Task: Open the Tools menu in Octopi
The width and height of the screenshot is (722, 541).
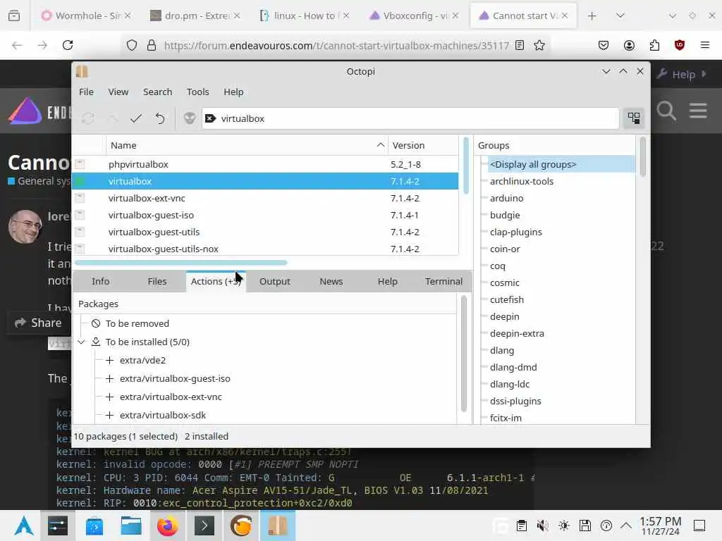Action: click(x=197, y=92)
